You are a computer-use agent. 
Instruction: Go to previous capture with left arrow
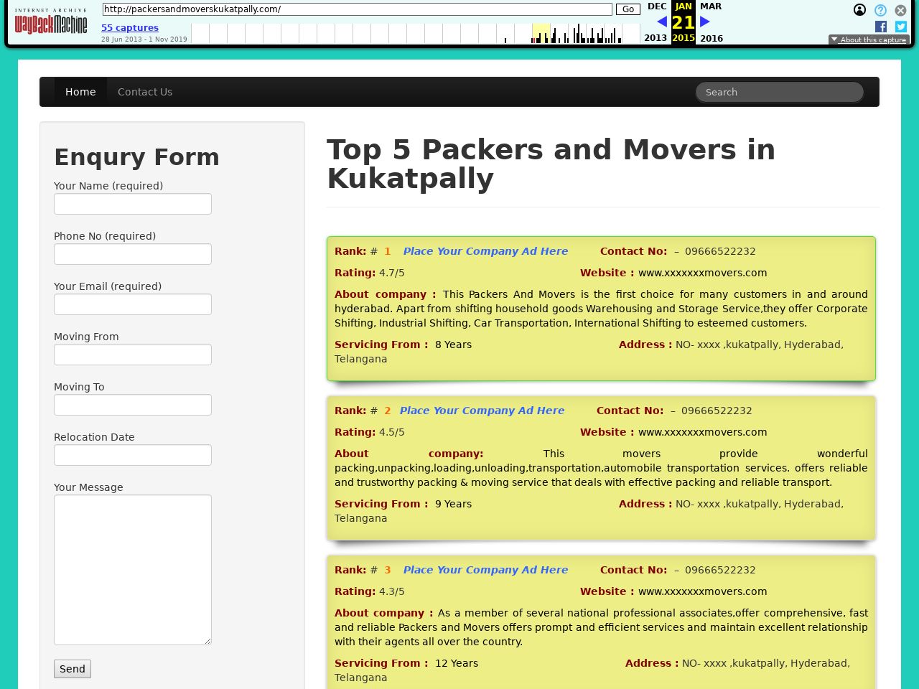tap(661, 22)
